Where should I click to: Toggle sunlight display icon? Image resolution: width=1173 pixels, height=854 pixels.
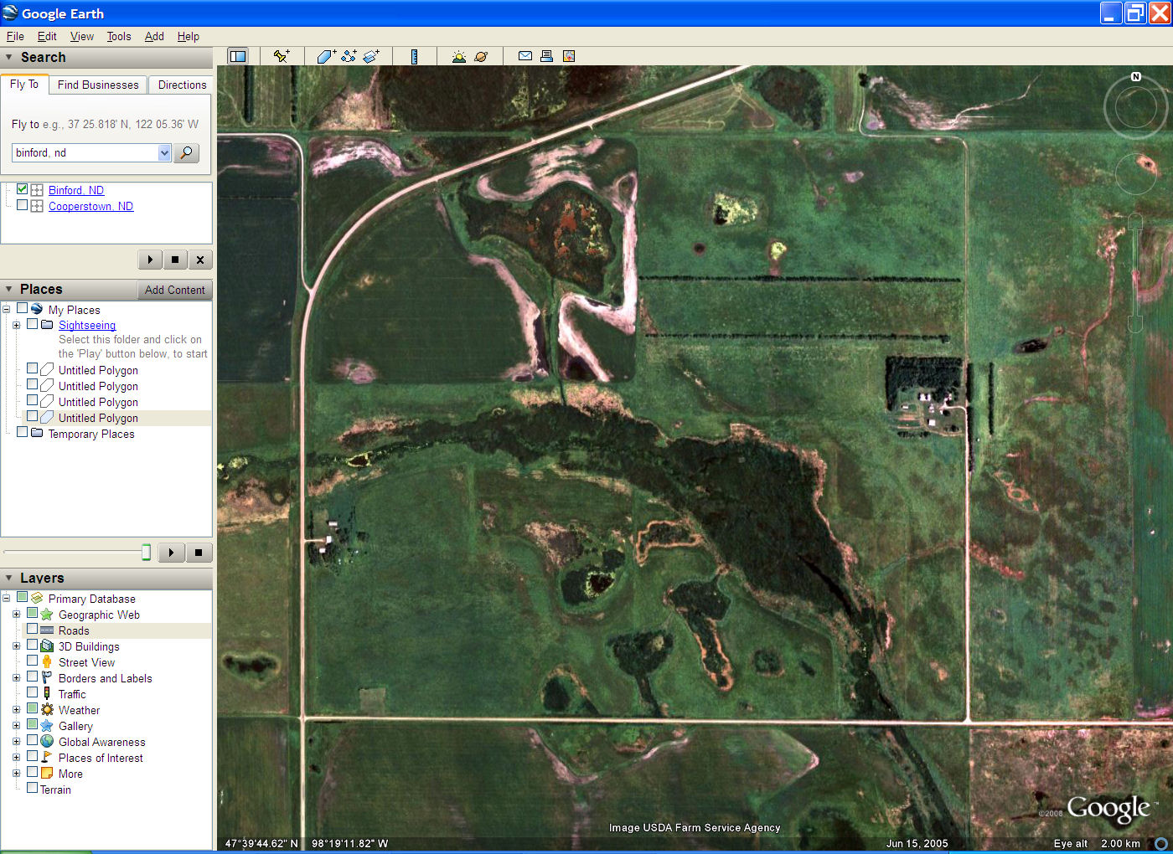tap(458, 56)
